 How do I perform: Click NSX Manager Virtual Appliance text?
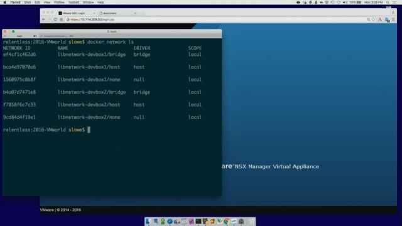277,166
